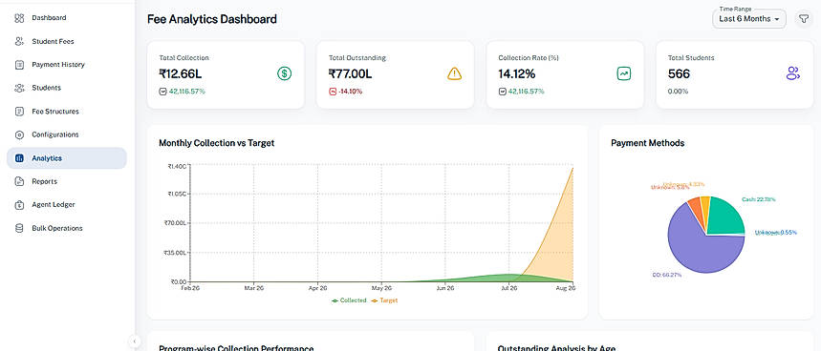Click the Total Students card
This screenshot has width=821, height=351.
(x=735, y=74)
